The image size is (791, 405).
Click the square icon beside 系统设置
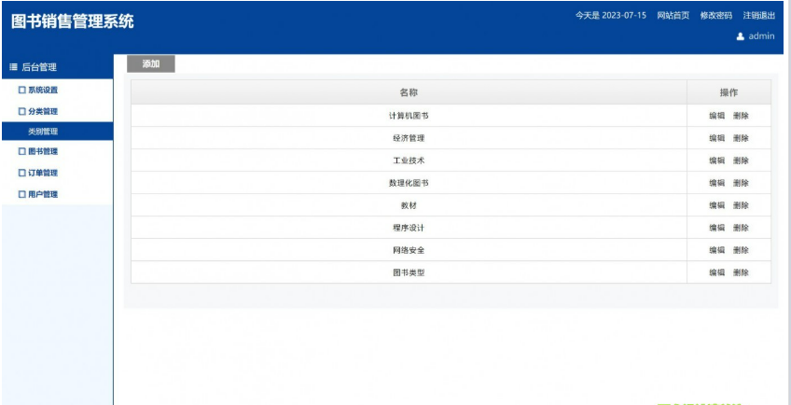pos(21,91)
